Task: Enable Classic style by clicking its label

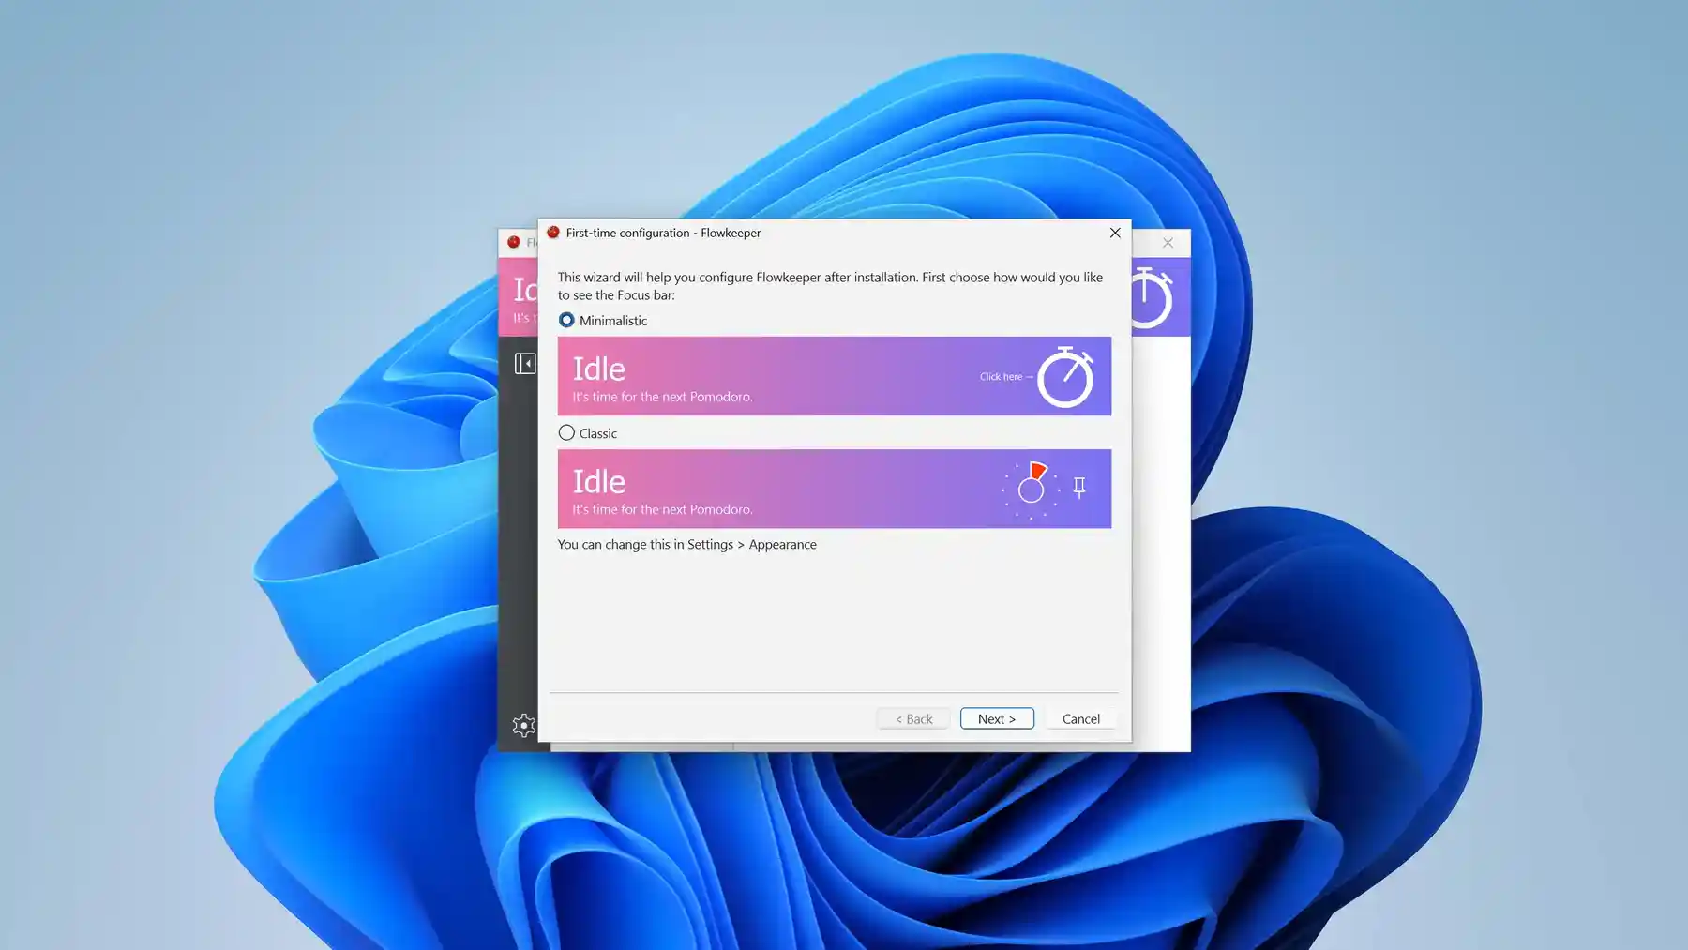Action: coord(597,432)
